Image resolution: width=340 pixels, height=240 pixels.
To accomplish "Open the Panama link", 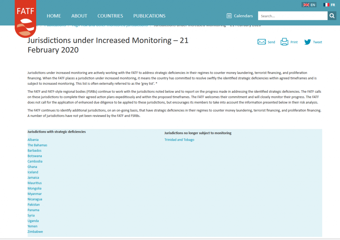I will click(x=34, y=210).
